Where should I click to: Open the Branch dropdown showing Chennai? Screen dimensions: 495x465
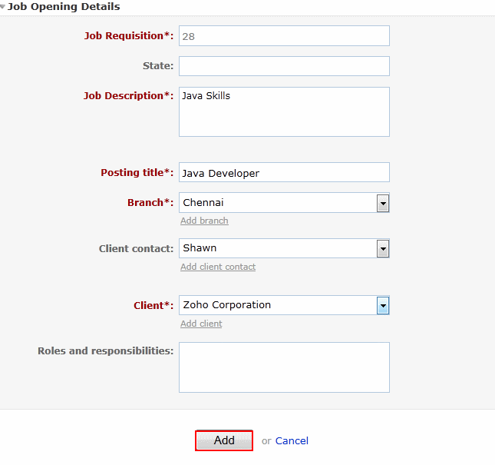(x=383, y=203)
